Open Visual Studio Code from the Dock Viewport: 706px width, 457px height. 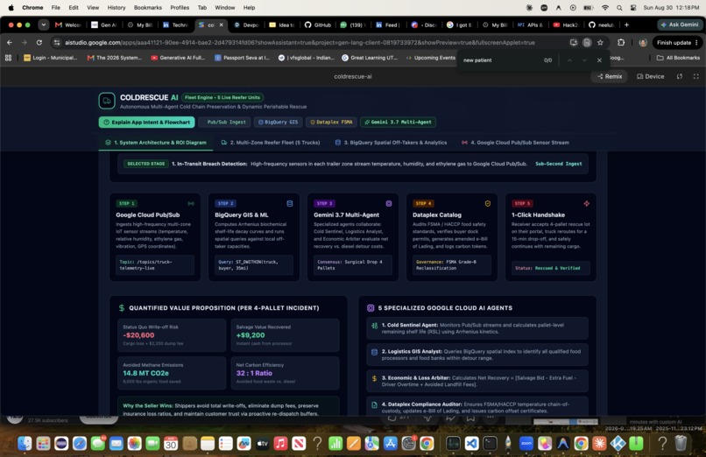coord(471,444)
